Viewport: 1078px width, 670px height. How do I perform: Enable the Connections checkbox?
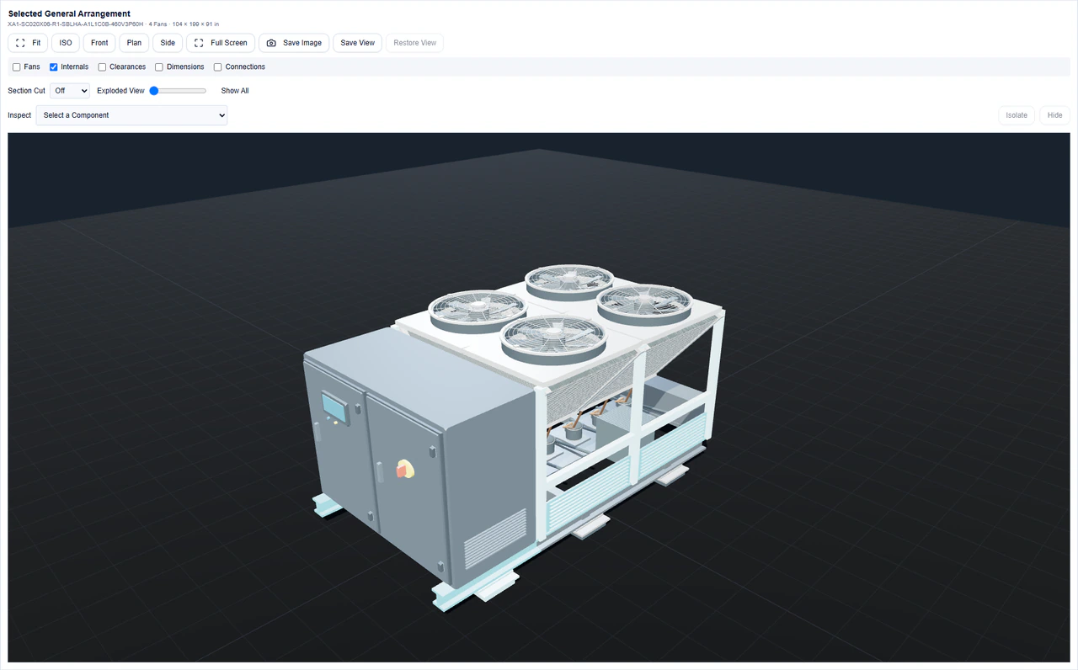point(217,67)
